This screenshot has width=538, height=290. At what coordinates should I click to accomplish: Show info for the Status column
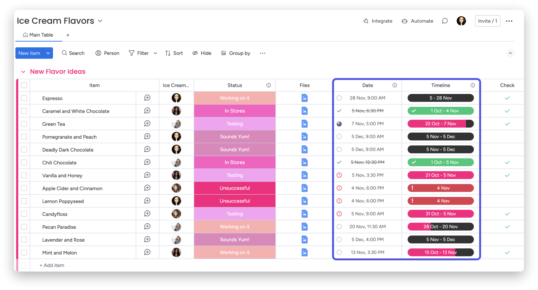point(268,85)
